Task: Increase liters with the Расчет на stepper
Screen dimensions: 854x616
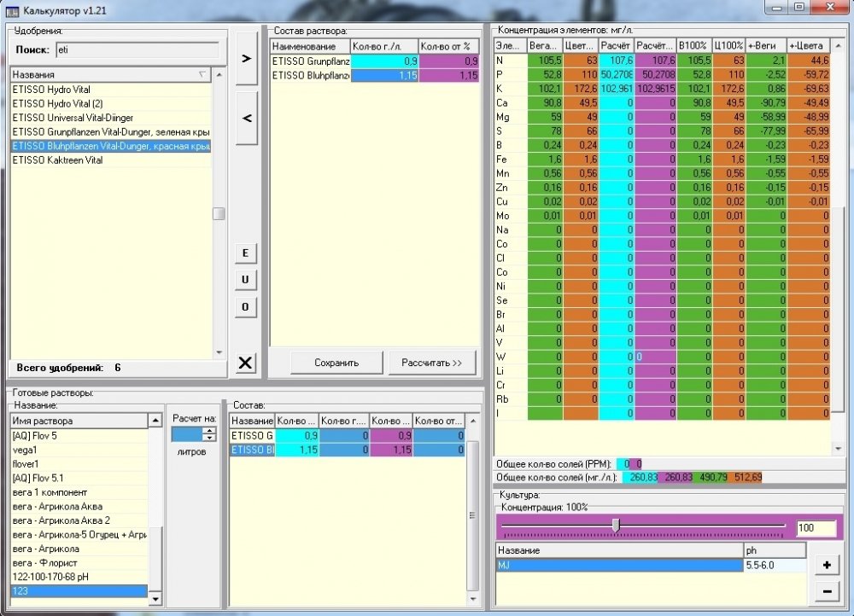Action: pos(210,431)
